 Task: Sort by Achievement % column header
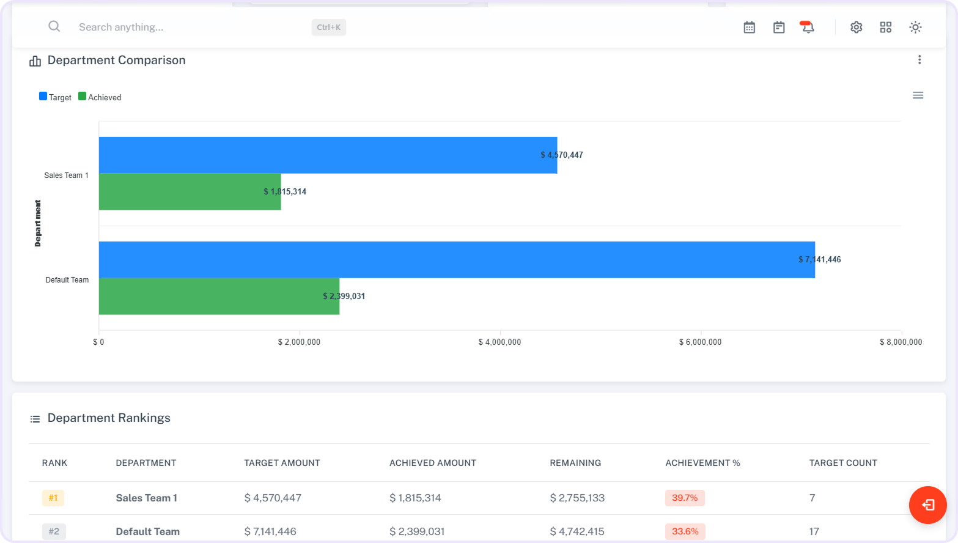(702, 463)
